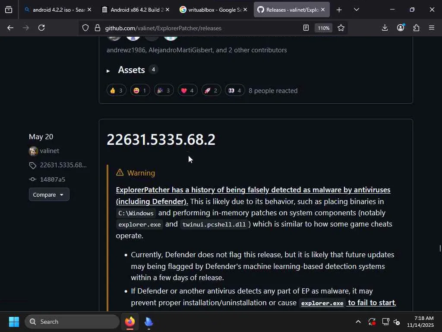Open the clock 7:18 AM calendar
The height and width of the screenshot is (332, 442).
420,322
